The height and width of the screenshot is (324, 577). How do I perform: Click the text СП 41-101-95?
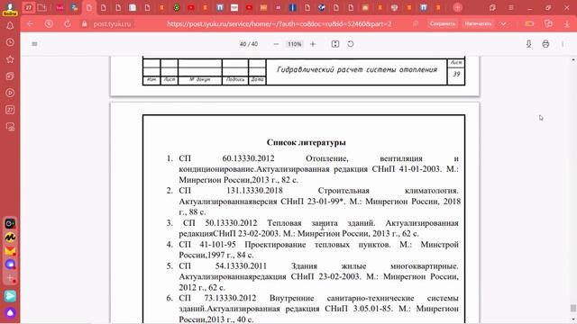point(207,244)
